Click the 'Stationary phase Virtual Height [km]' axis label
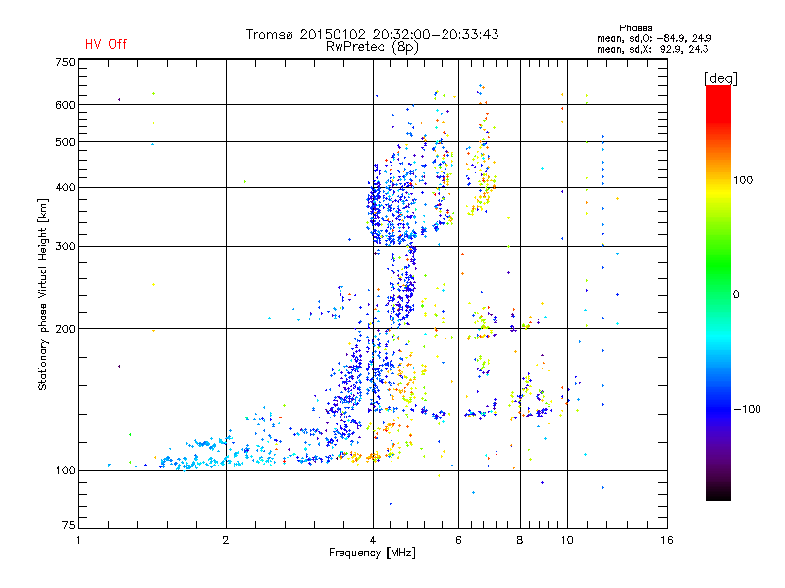785x588 pixels. 43,295
